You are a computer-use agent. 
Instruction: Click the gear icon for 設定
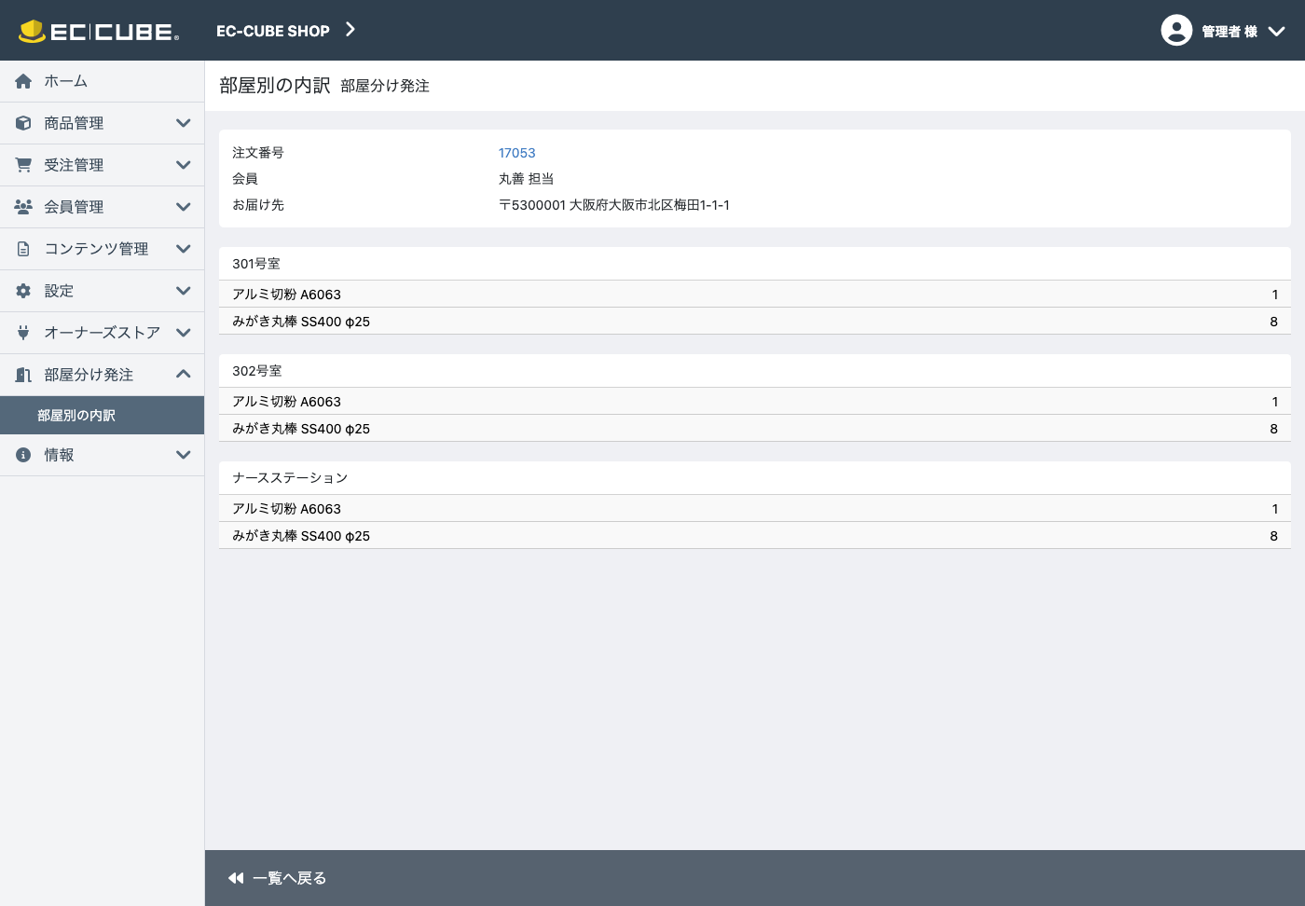[x=23, y=291]
